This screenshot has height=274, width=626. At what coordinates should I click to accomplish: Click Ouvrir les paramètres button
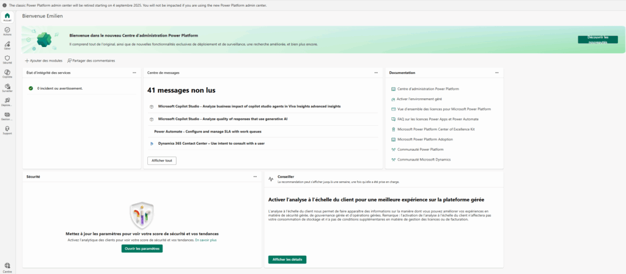pyautogui.click(x=142, y=248)
